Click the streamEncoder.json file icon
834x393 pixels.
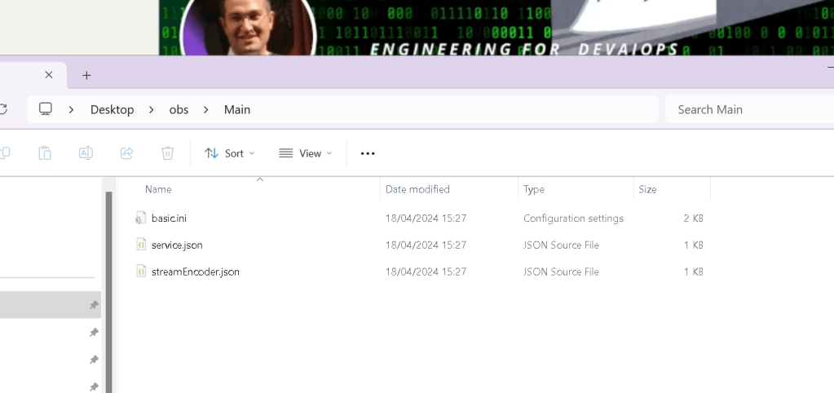(x=141, y=272)
